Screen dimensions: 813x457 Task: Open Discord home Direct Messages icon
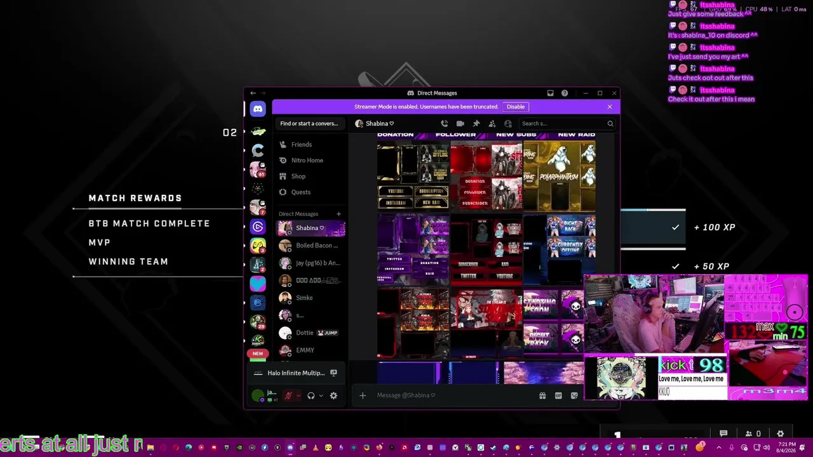point(257,109)
